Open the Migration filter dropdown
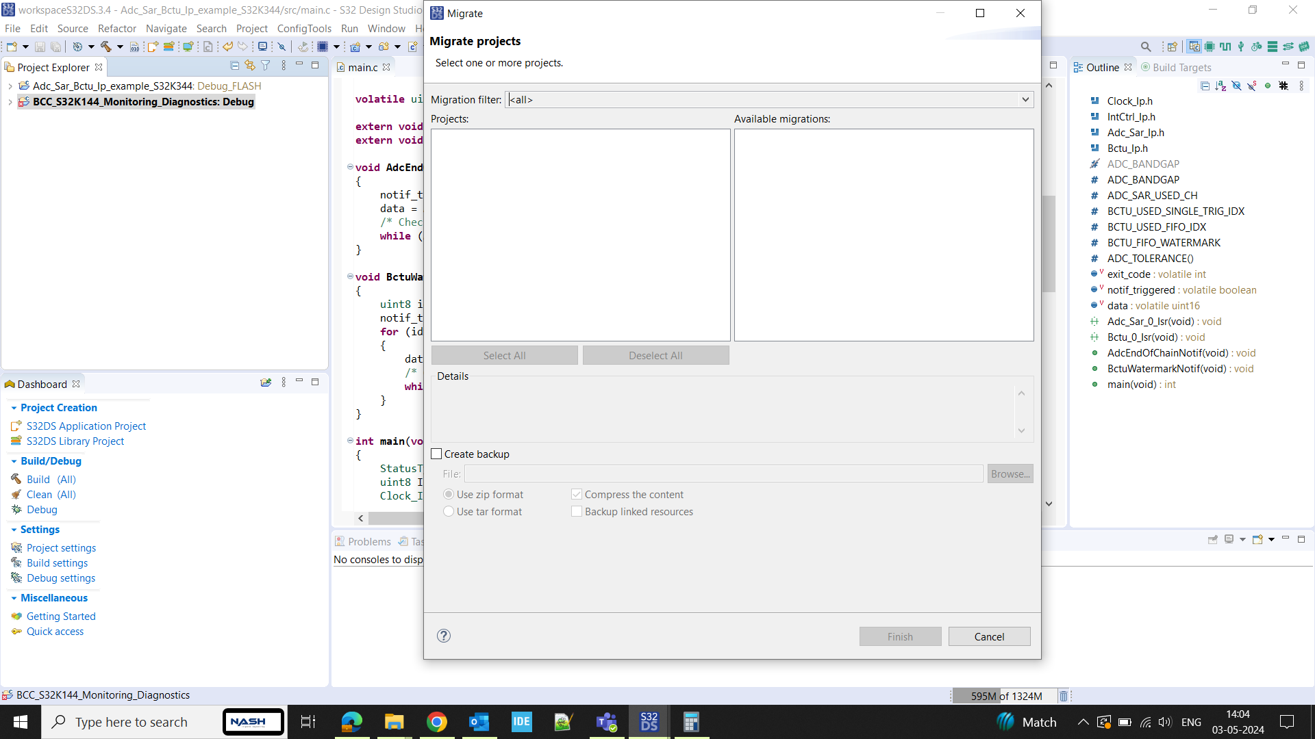The width and height of the screenshot is (1315, 739). 1025,99
